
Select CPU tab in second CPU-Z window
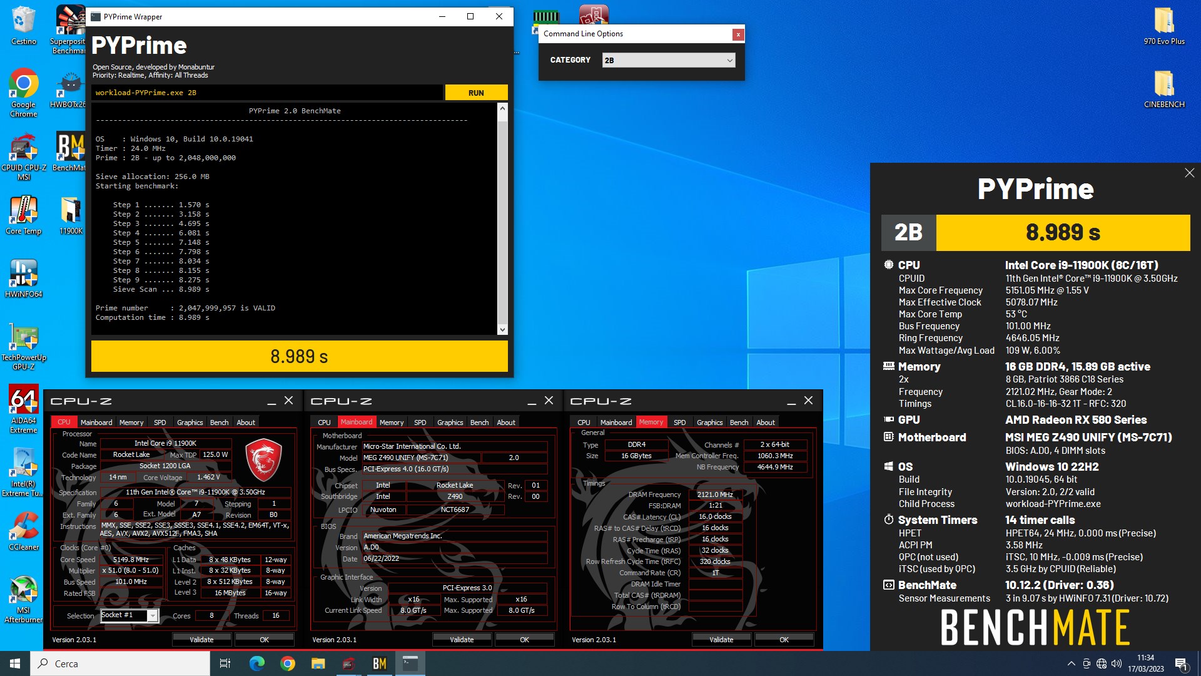[324, 422]
